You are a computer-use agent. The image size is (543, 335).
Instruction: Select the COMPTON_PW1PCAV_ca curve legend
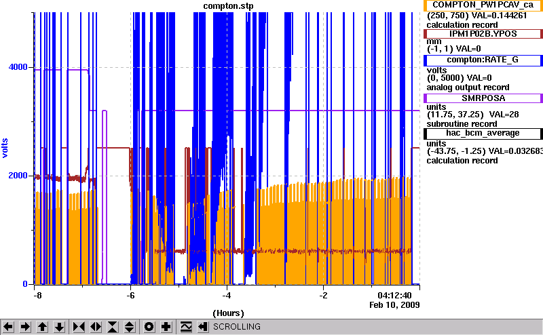(483, 5)
